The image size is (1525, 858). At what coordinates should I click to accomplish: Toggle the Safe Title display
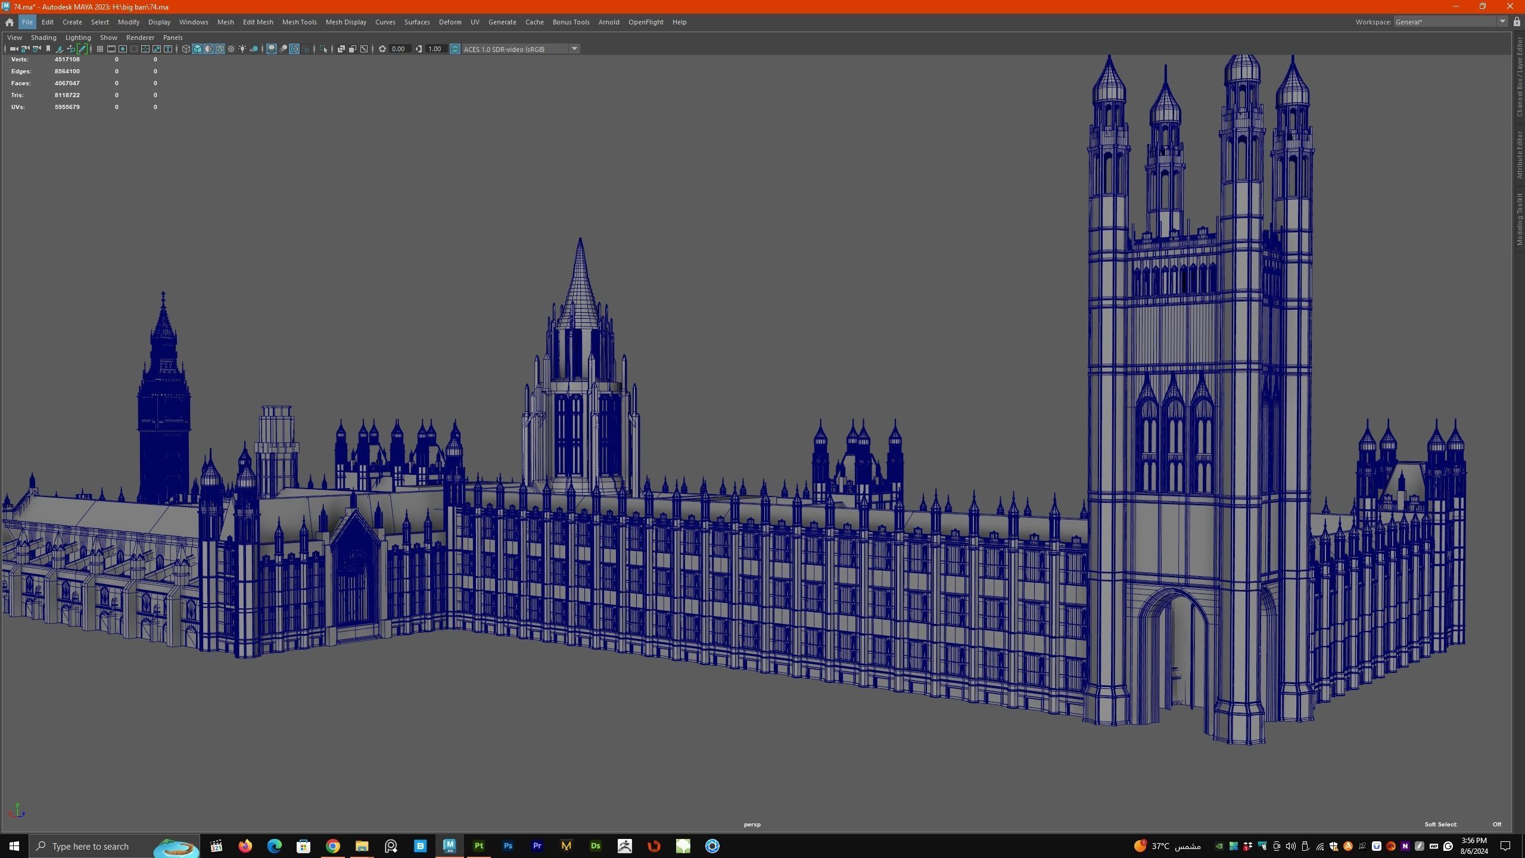[x=168, y=49]
